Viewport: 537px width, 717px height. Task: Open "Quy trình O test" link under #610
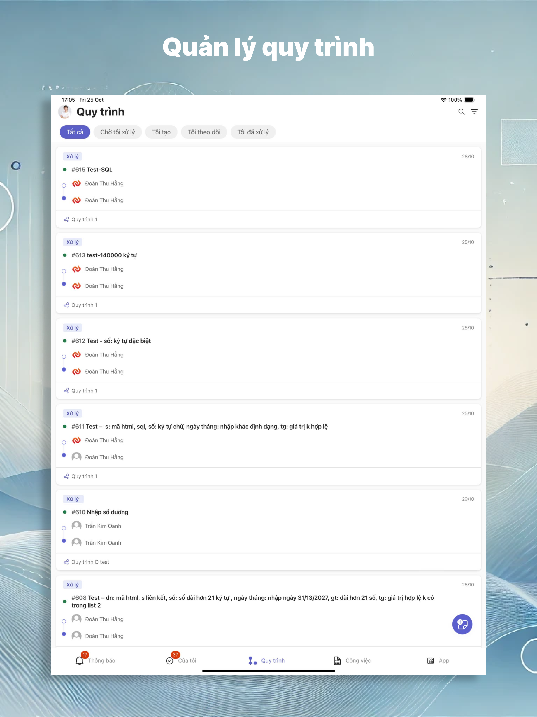pyautogui.click(x=90, y=562)
